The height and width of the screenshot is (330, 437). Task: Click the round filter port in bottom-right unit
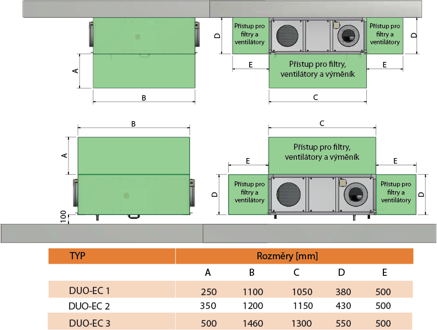pyautogui.click(x=288, y=195)
